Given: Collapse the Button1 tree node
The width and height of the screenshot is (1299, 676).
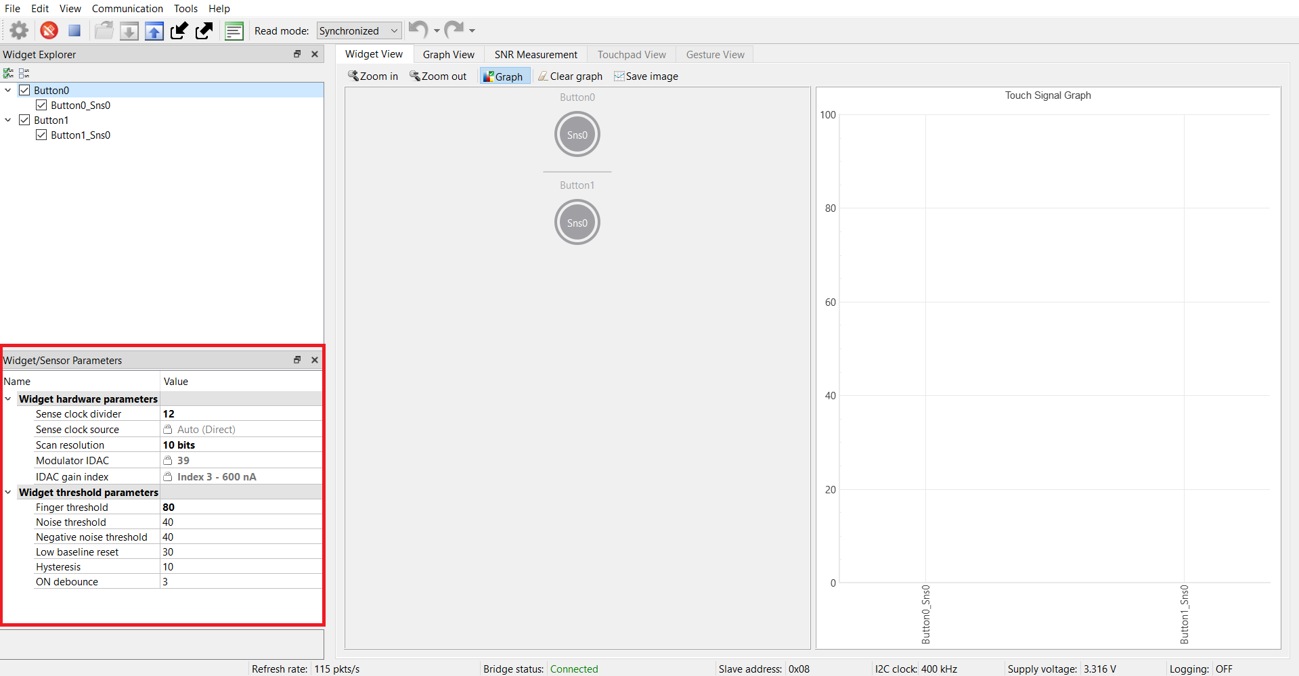Looking at the screenshot, I should (8, 120).
